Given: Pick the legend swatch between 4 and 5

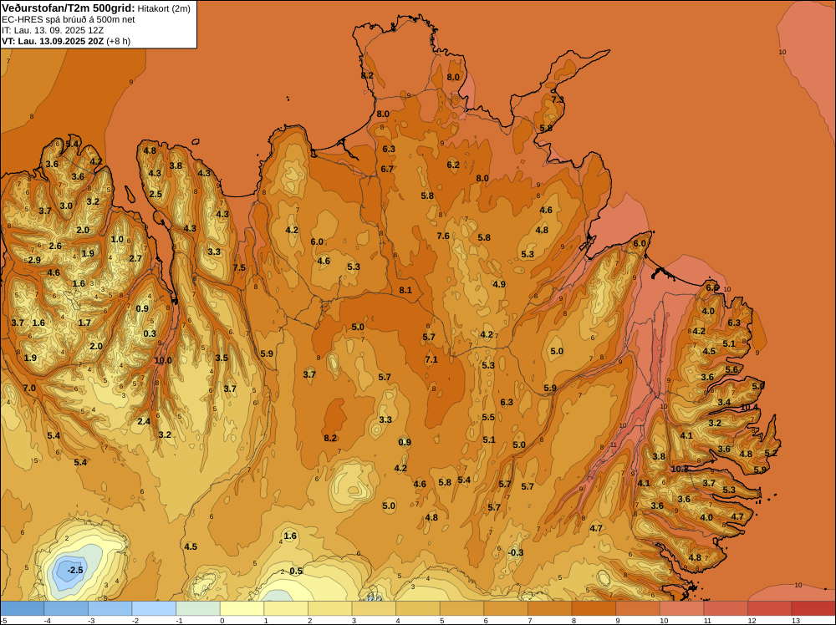Looking at the screenshot, I should pyautogui.click(x=418, y=608).
